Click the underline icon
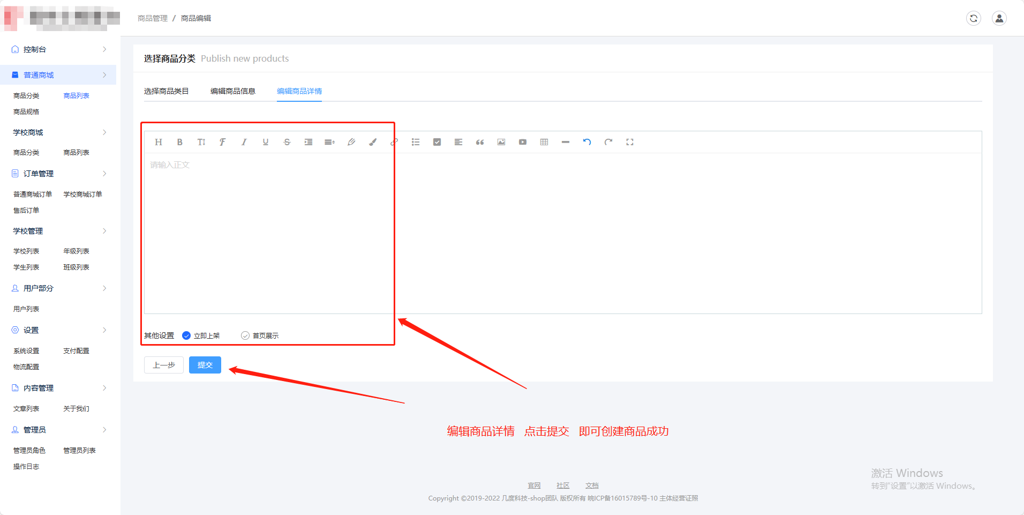Screen dimensions: 1024x515 point(266,142)
